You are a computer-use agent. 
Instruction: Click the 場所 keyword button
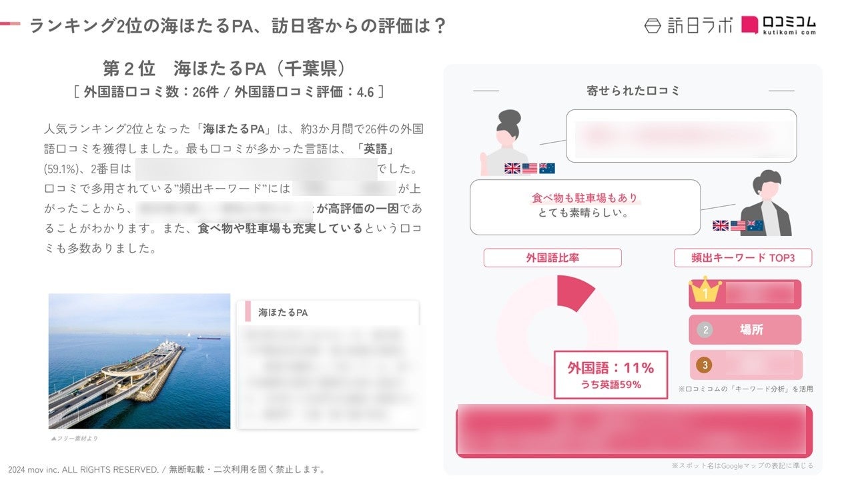[751, 330]
